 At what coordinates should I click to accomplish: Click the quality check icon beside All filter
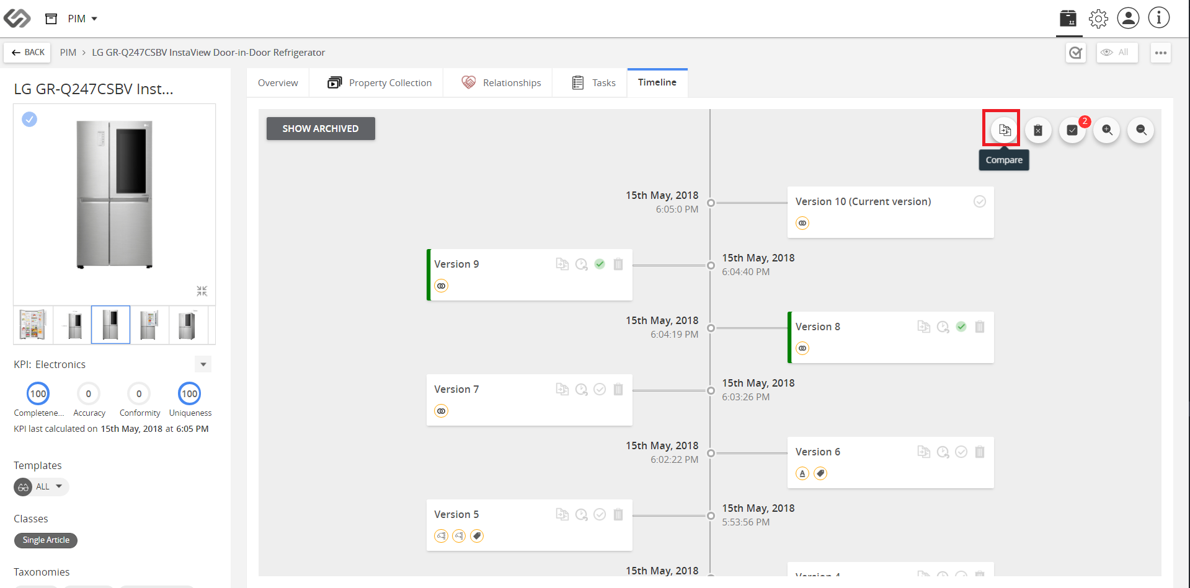point(1076,53)
